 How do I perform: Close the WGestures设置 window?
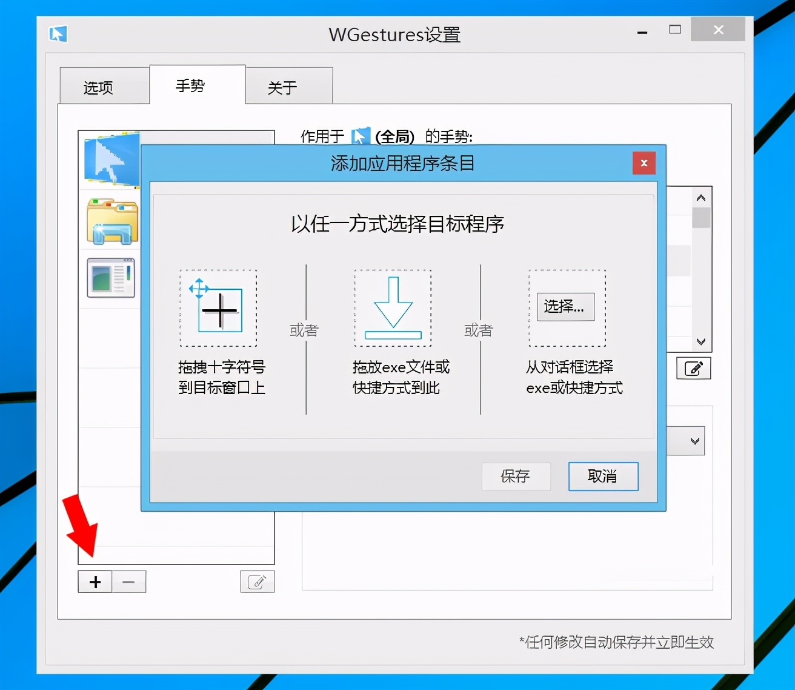pyautogui.click(x=719, y=29)
